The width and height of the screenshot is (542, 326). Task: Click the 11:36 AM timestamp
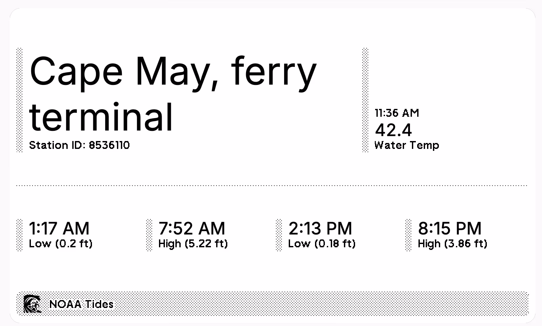coord(397,113)
